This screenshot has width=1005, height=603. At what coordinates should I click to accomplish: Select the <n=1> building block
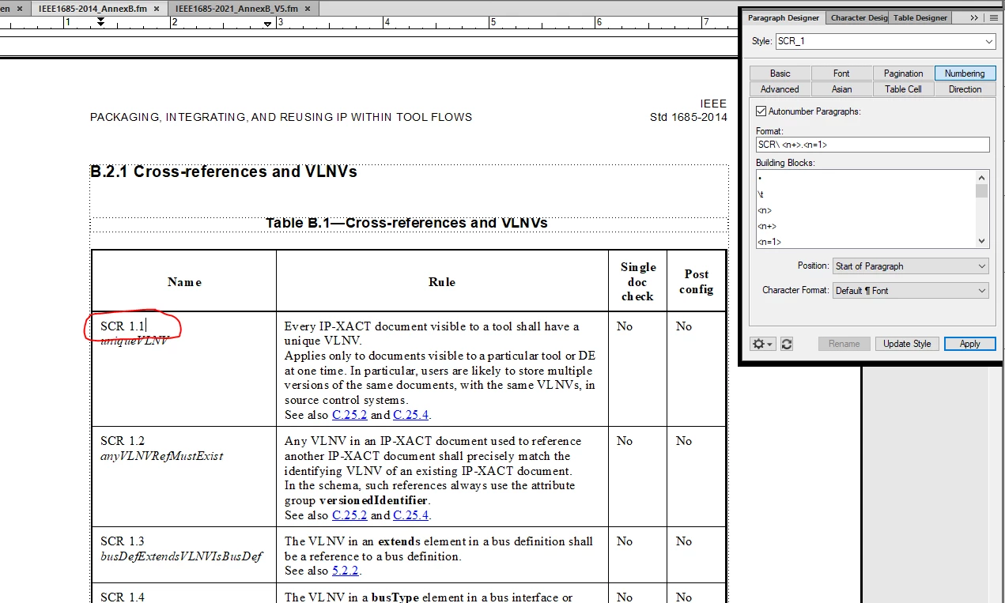pyautogui.click(x=769, y=242)
